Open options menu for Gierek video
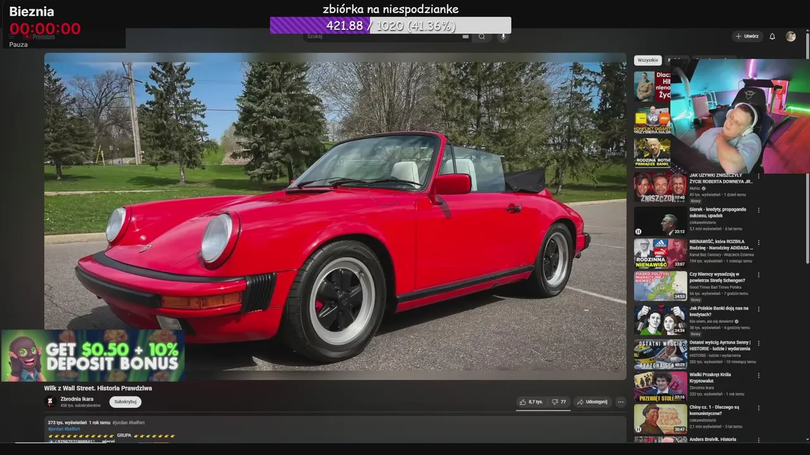This screenshot has width=810, height=455. [x=759, y=210]
